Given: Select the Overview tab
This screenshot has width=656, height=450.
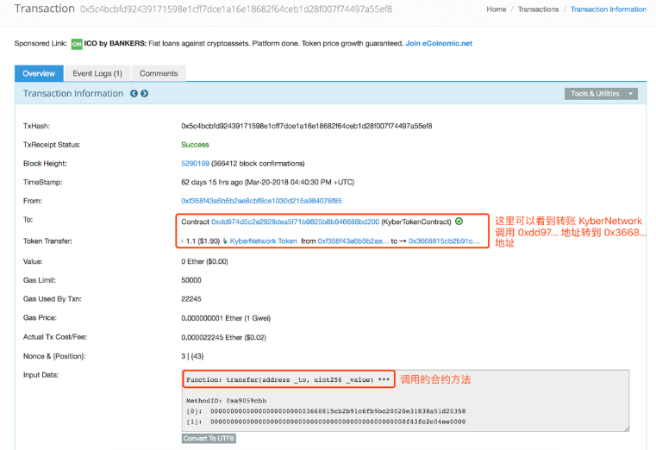Looking at the screenshot, I should [x=39, y=74].
